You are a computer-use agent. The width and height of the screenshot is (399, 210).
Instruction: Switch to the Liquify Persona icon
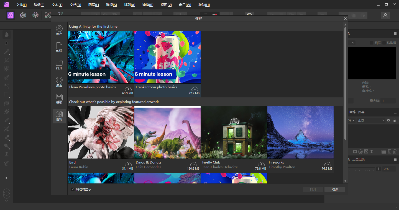pyautogui.click(x=23, y=15)
